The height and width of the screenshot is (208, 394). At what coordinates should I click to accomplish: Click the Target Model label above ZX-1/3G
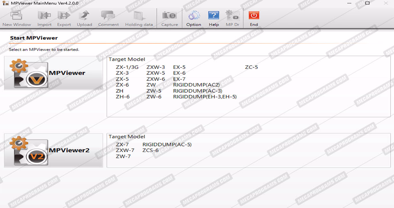[127, 60]
